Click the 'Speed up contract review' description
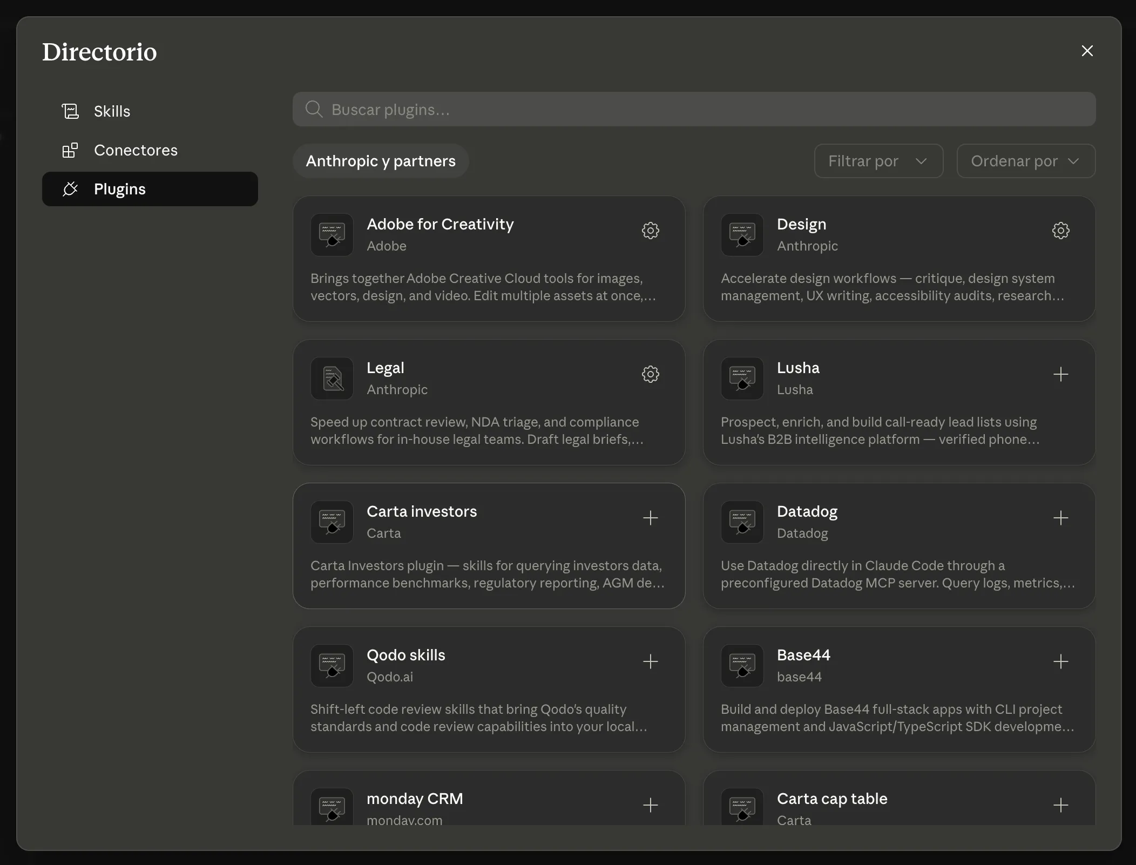Viewport: 1136px width, 865px height. 477,431
